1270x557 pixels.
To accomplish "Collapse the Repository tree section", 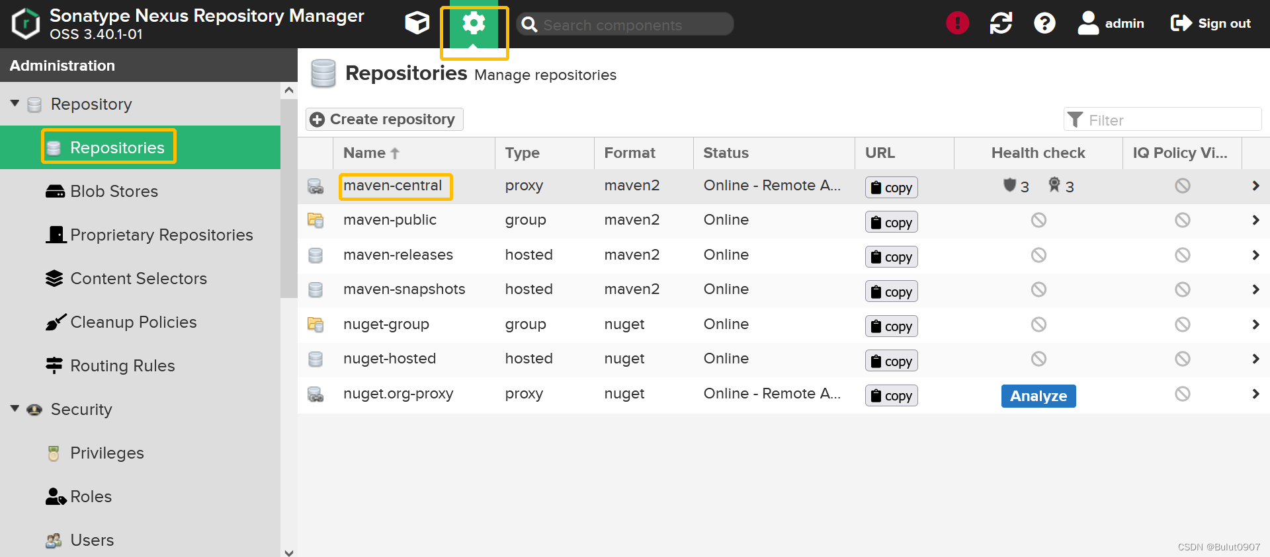I will coord(15,104).
